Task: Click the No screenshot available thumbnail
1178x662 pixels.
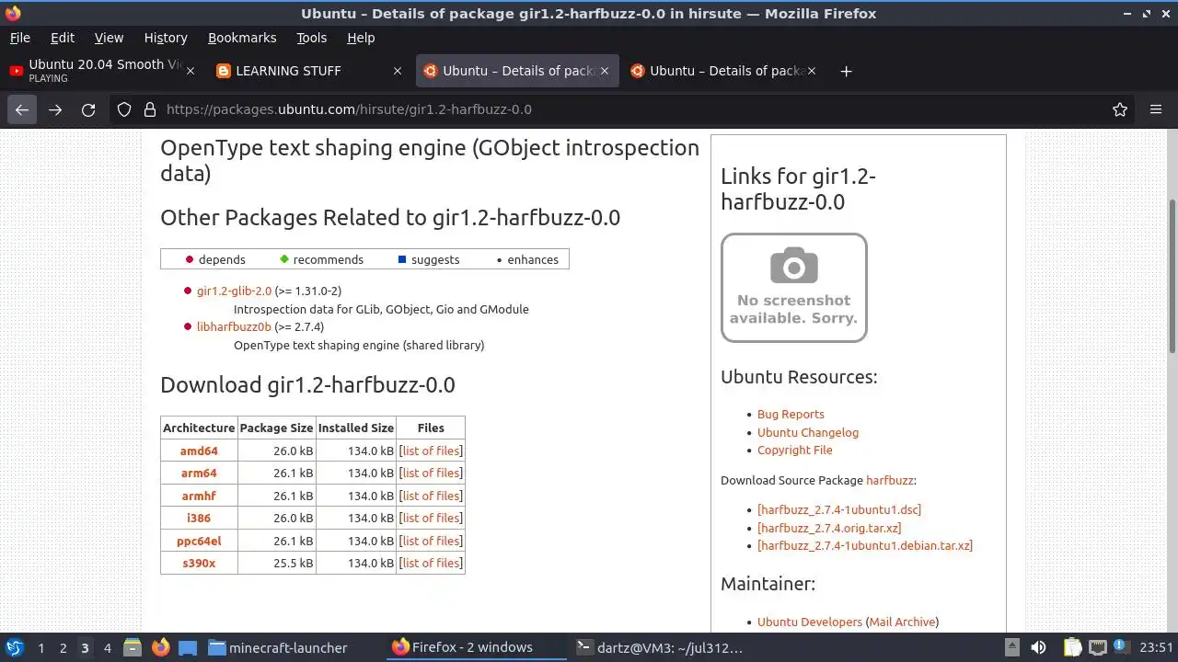Action: tap(793, 288)
